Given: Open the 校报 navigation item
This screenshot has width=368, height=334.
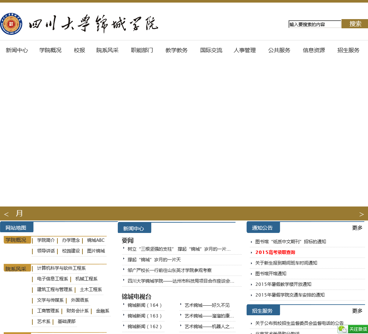Looking at the screenshot, I should (79, 50).
